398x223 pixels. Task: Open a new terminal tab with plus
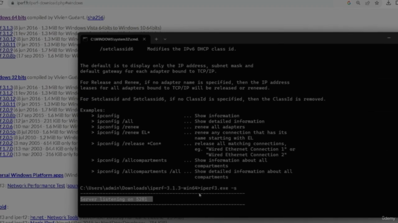pos(156,39)
